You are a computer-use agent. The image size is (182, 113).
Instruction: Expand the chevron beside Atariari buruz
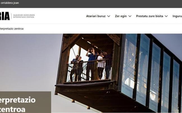pyautogui.click(x=109, y=16)
